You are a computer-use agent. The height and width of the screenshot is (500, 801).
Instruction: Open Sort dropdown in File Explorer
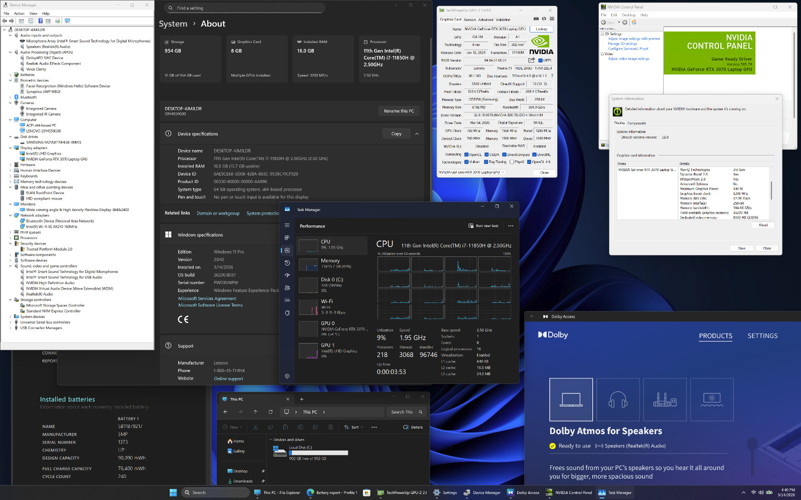[353, 427]
